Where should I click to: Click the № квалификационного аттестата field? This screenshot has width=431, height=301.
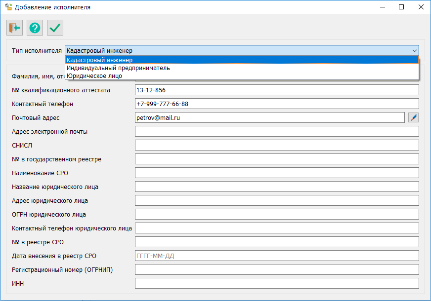tap(276, 90)
